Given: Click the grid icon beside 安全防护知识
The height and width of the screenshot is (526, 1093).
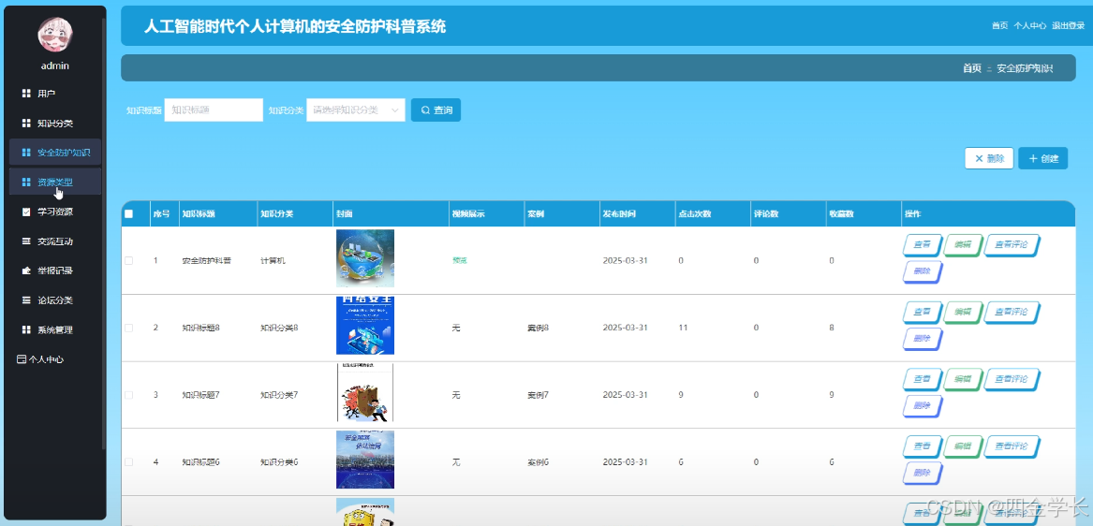Looking at the screenshot, I should 26,153.
